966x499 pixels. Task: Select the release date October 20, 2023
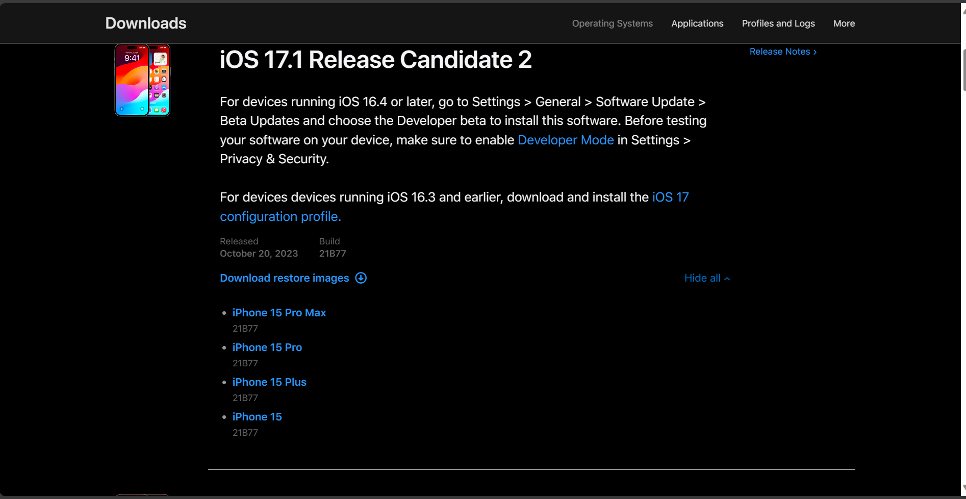click(259, 254)
